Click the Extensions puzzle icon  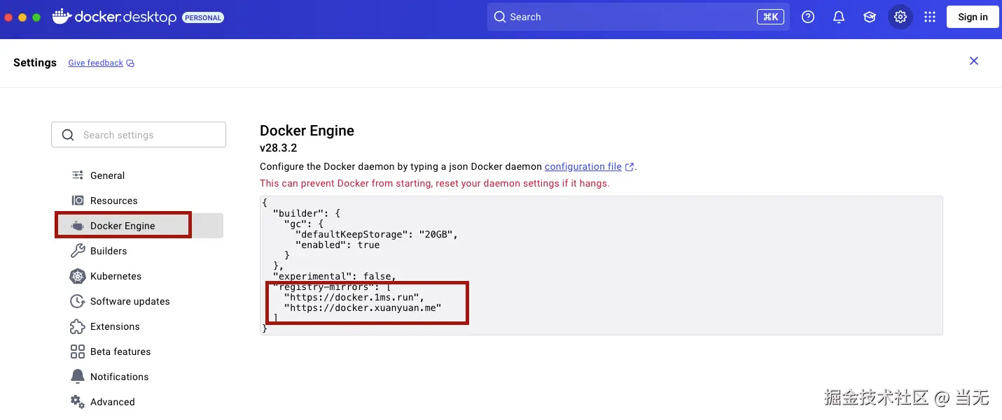[76, 326]
